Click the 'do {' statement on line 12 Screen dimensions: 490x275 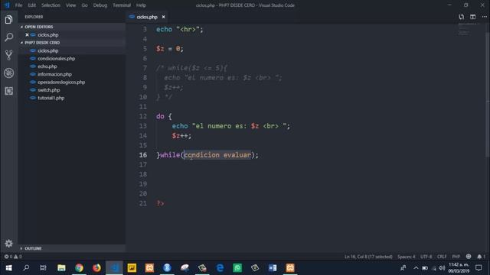(164, 116)
